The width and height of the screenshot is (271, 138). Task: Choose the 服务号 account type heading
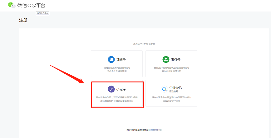coord(175,60)
